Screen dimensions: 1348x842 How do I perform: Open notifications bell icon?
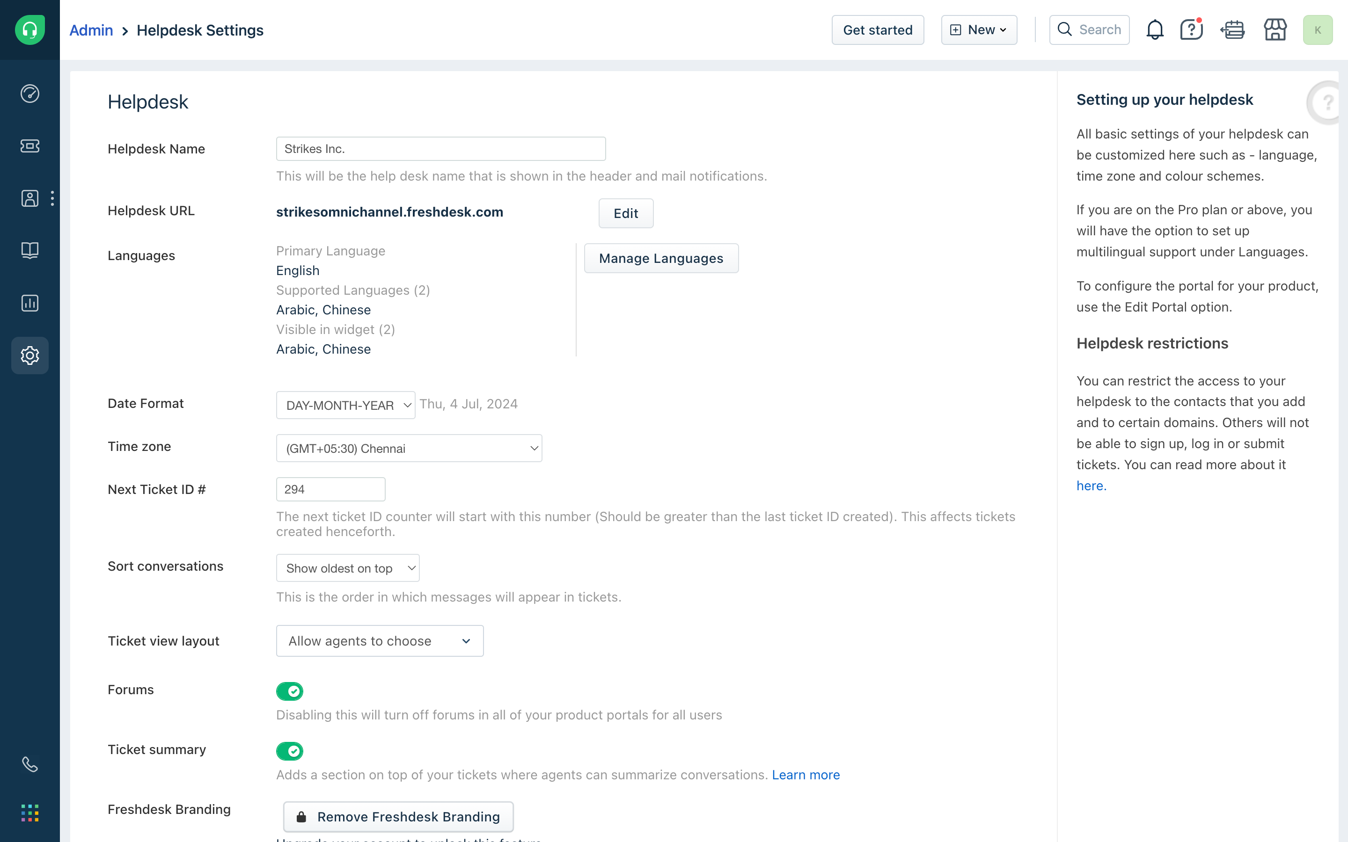1155,30
